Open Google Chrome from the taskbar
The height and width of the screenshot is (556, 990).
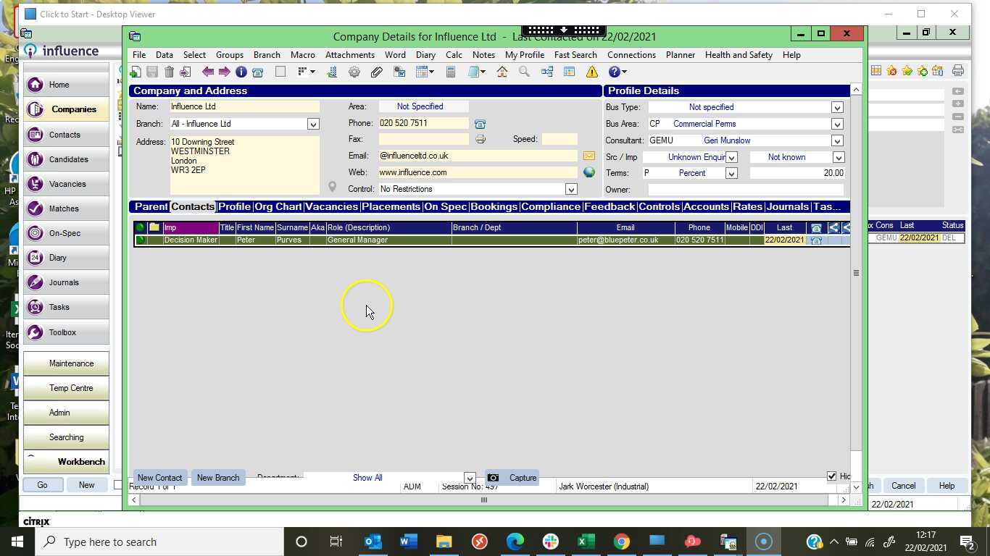pos(621,542)
